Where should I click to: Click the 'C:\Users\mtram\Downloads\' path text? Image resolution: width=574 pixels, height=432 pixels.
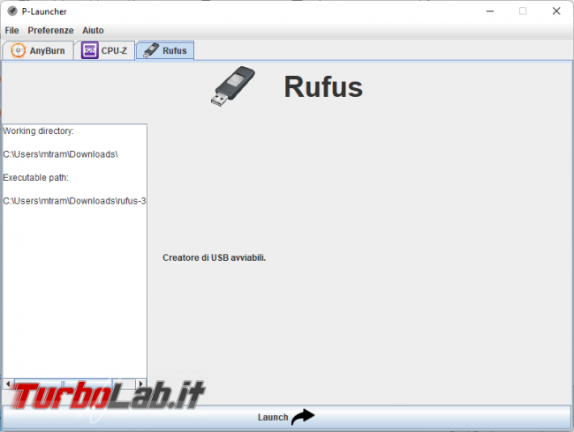(60, 154)
